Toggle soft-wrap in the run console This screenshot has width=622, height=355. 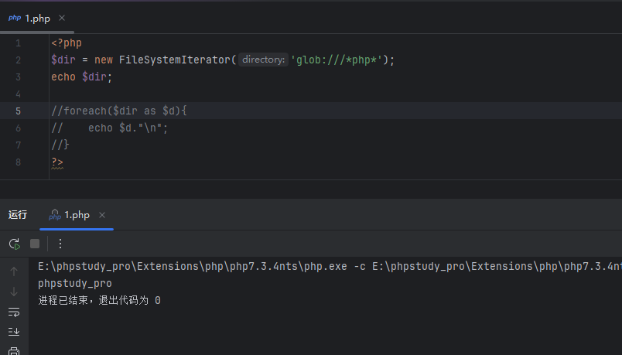14,312
